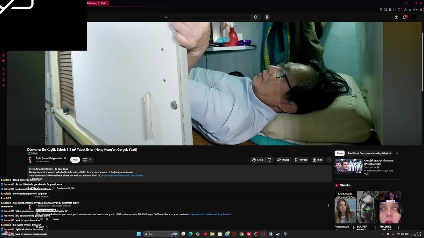424x238 pixels.
Task: Open Ruhi Çenet video browser tab
Action: click(x=97, y=3)
